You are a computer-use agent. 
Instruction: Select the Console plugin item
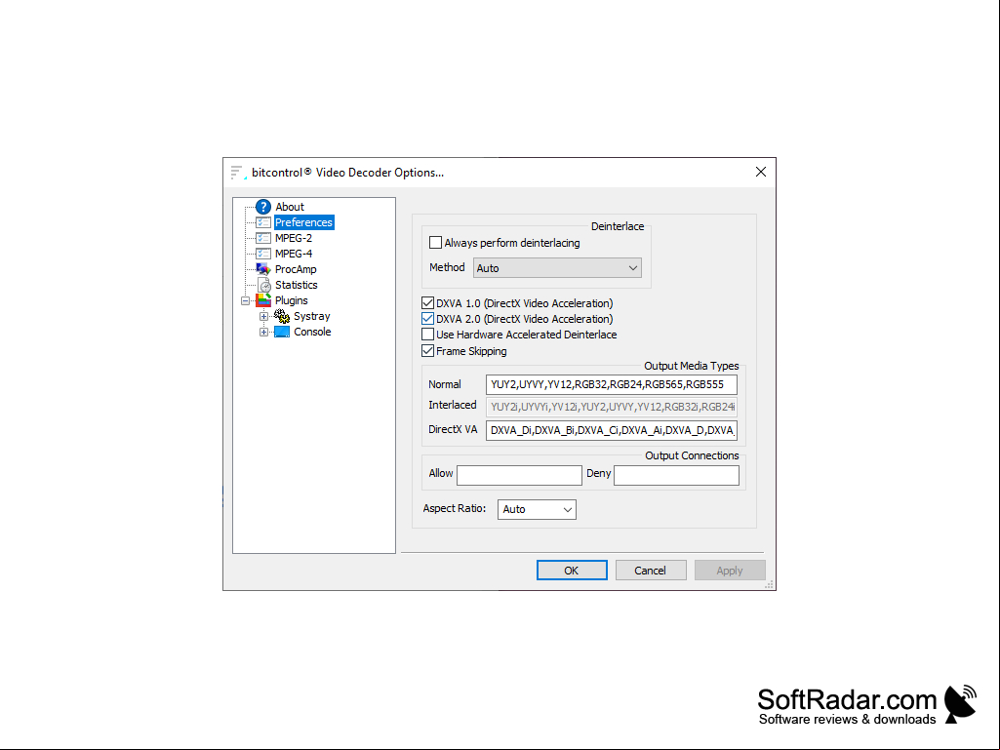pos(312,332)
